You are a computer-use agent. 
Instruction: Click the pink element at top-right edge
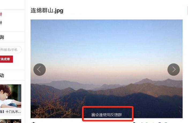187,10
